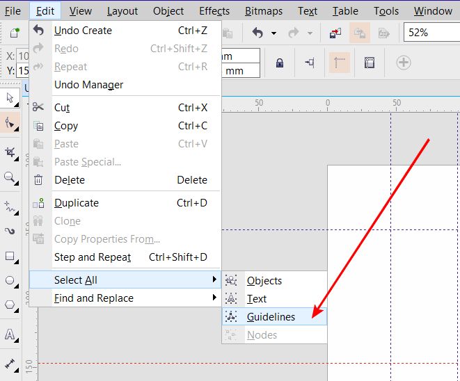Expand the Select All submenu arrow

coord(214,279)
